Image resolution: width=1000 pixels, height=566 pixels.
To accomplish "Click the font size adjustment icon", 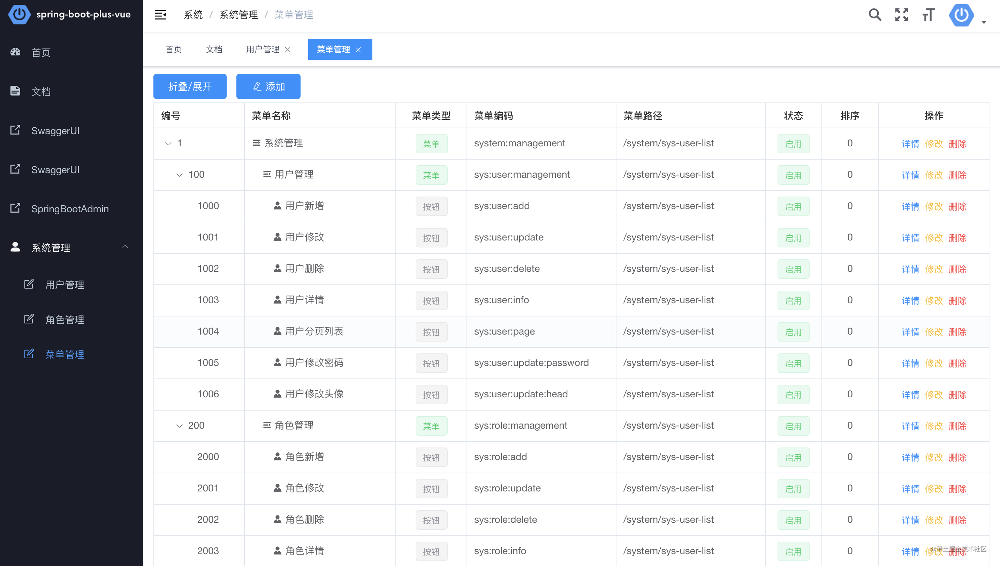I will pos(929,15).
